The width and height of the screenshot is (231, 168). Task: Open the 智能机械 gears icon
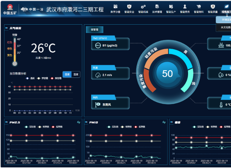[x=143, y=7]
